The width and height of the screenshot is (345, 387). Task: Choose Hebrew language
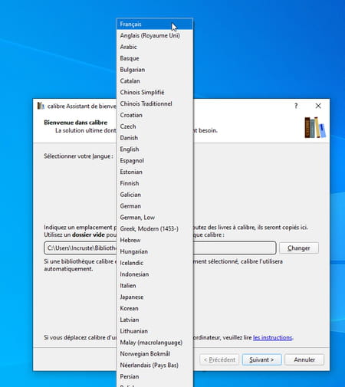coord(155,240)
